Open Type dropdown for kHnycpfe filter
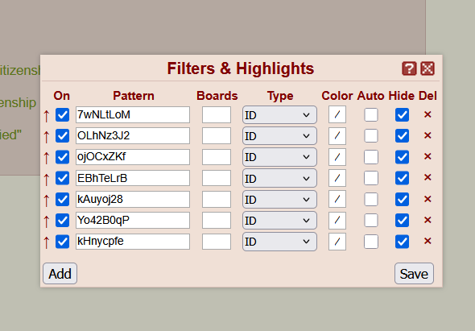 279,242
